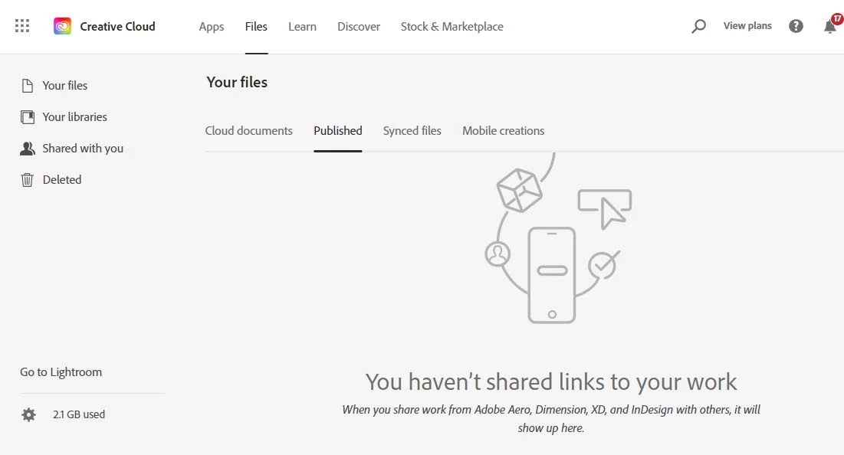The image size is (844, 455).
Task: Open search with the magnifier icon
Action: pos(698,26)
